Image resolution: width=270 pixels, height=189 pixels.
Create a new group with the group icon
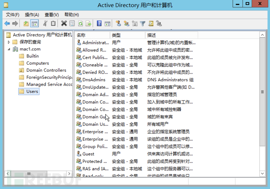(x=126, y=24)
